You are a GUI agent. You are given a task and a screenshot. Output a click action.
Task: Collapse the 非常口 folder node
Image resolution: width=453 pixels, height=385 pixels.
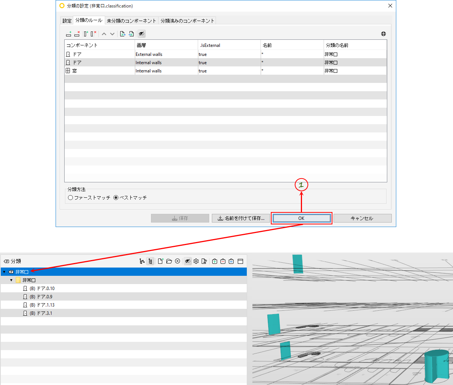11,280
